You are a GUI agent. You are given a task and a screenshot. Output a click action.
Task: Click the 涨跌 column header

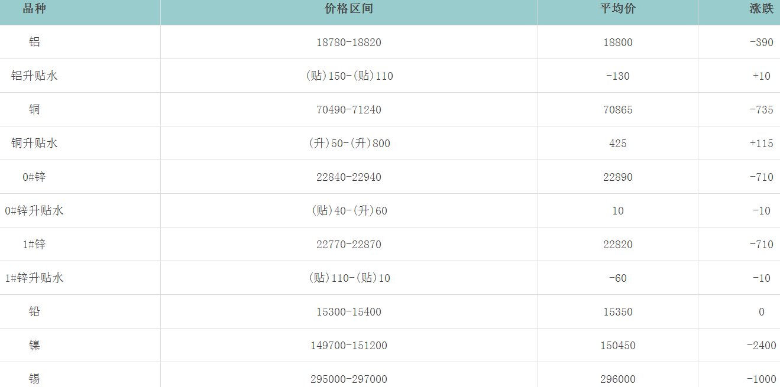(x=761, y=9)
